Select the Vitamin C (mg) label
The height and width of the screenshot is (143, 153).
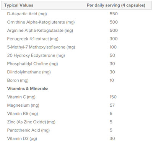point(21,97)
